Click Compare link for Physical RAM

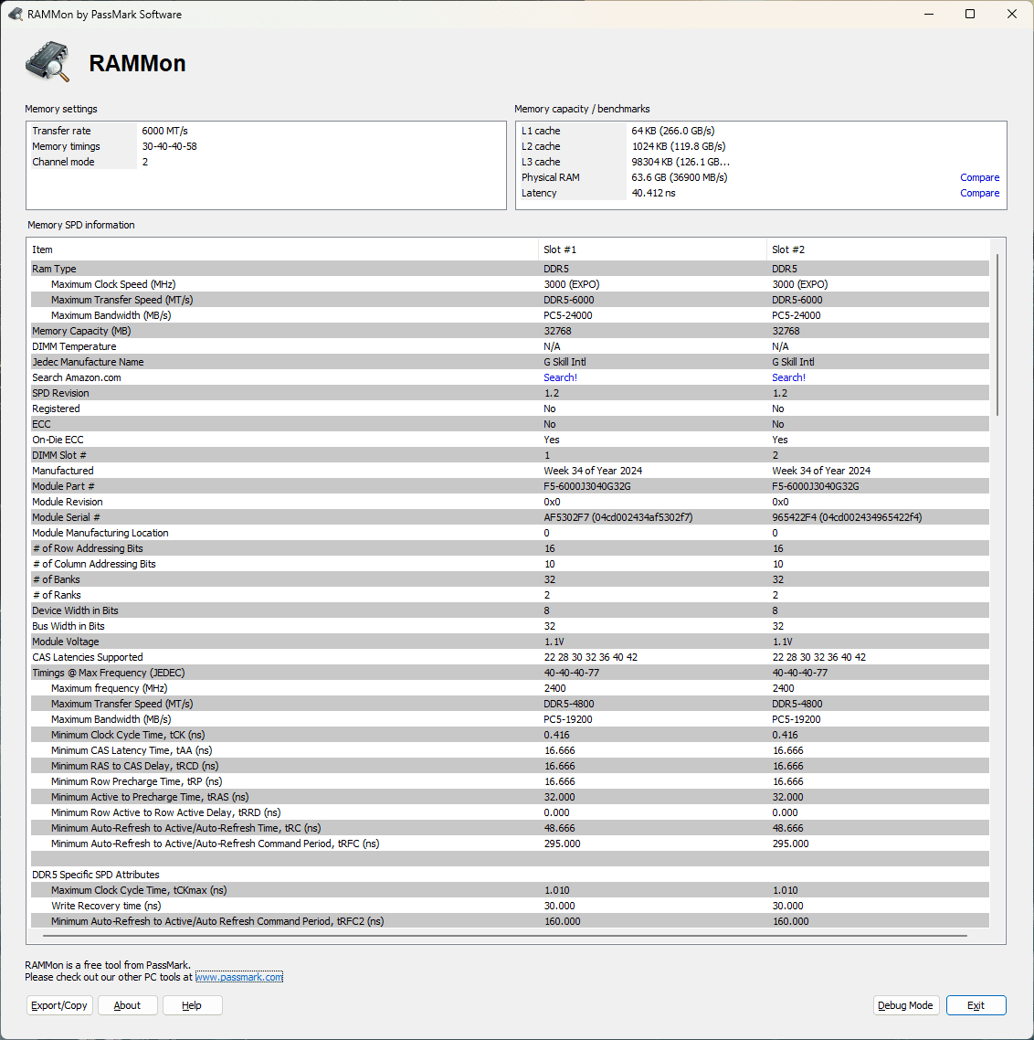(979, 178)
